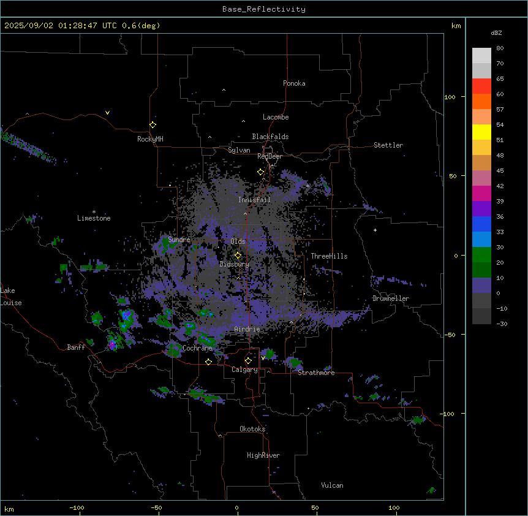
Task: Click the green echo at the map's southeast corner
Action: tap(431, 490)
